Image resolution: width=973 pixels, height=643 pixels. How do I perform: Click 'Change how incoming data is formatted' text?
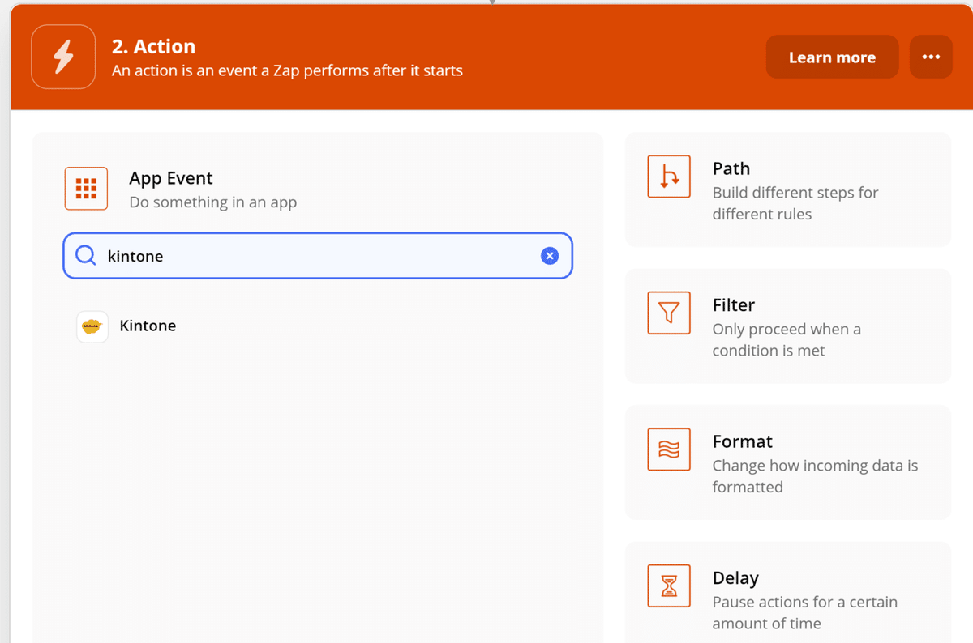815,476
